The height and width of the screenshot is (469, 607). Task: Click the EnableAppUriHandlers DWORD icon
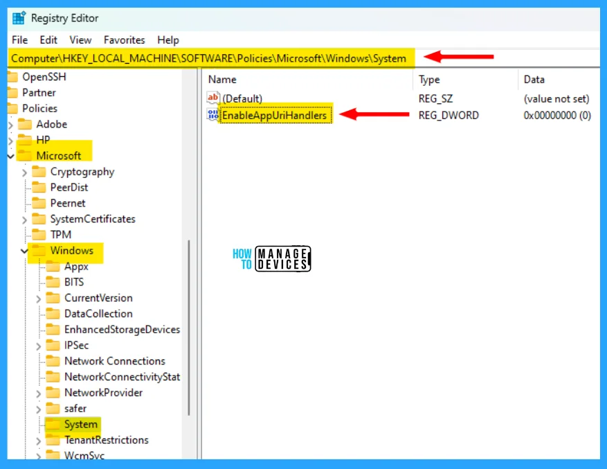click(x=213, y=115)
